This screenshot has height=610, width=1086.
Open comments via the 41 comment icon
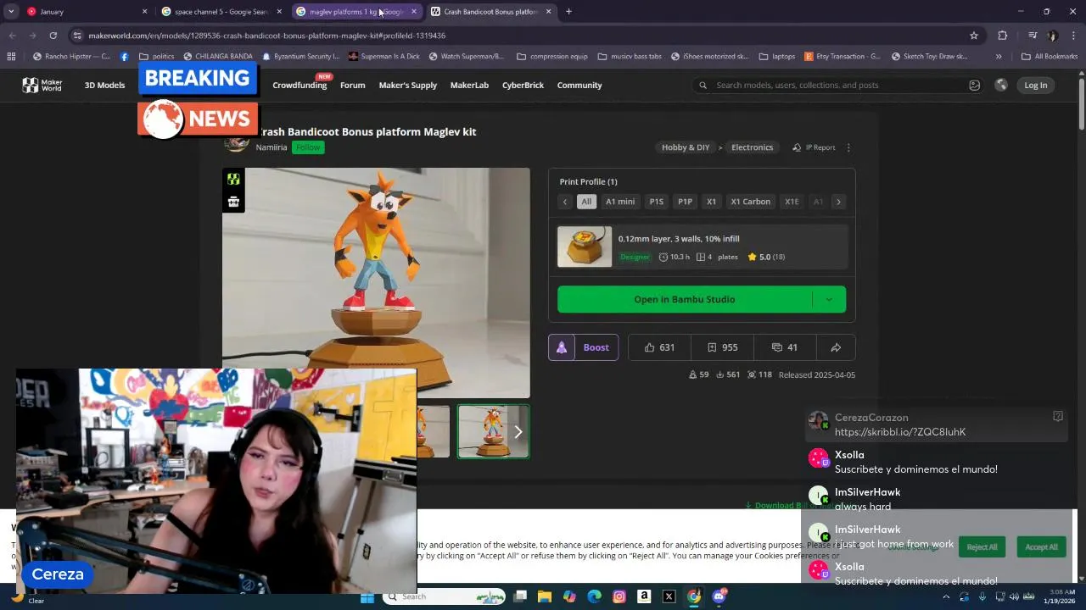click(x=785, y=347)
